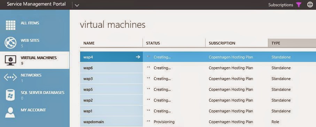Select the VIRTUAL MACHINES section
Screen dimensions: 316x127
coord(34,60)
